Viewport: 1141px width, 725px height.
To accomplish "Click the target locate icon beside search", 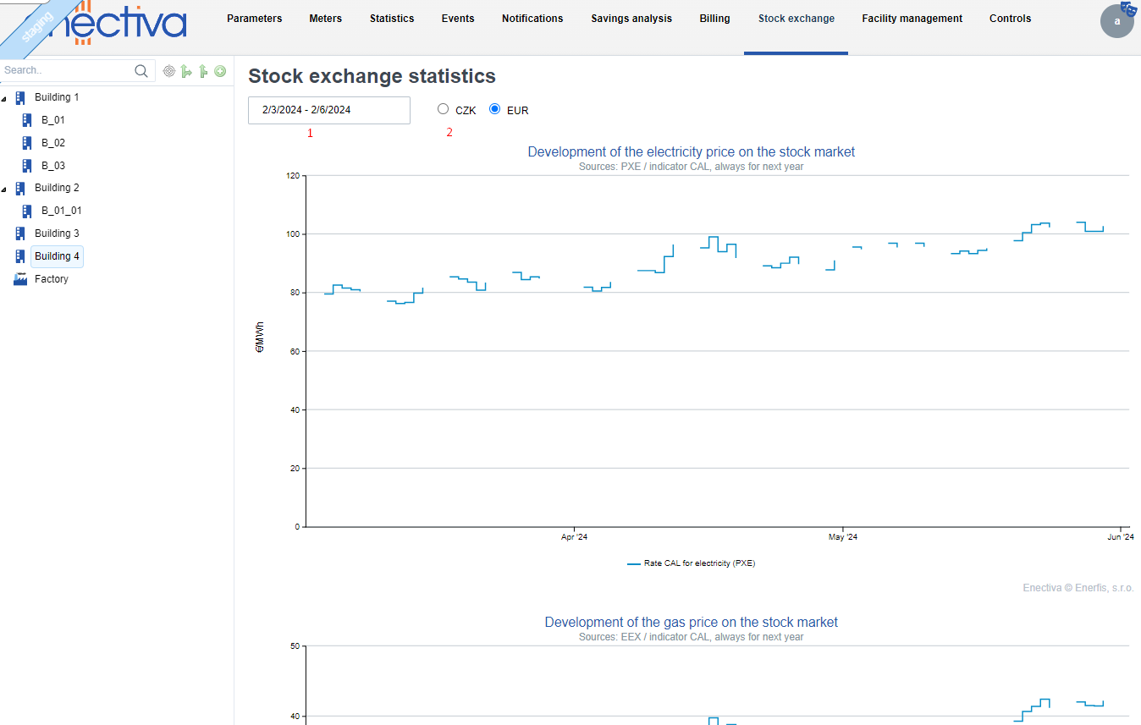I will [168, 71].
